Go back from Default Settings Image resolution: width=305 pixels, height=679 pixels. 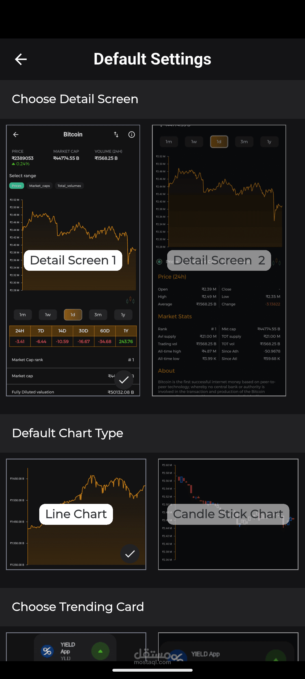[x=21, y=59]
